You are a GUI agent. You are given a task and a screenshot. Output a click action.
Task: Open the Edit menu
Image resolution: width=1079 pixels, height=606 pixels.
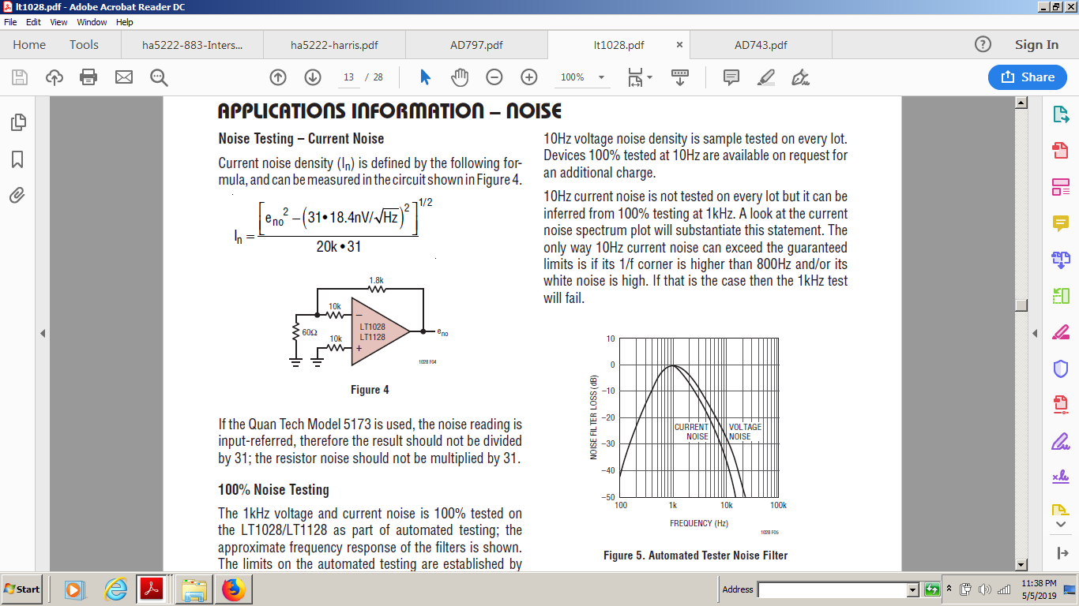click(x=33, y=22)
